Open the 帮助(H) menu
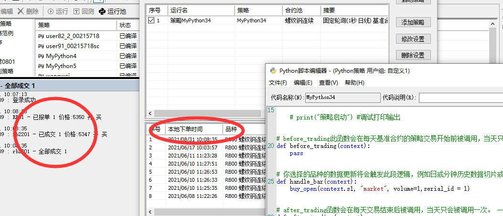503x216 pixels. [354, 83]
